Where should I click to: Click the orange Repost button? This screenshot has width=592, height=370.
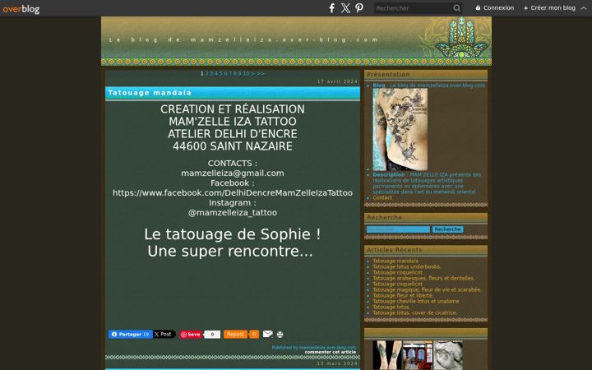click(235, 334)
